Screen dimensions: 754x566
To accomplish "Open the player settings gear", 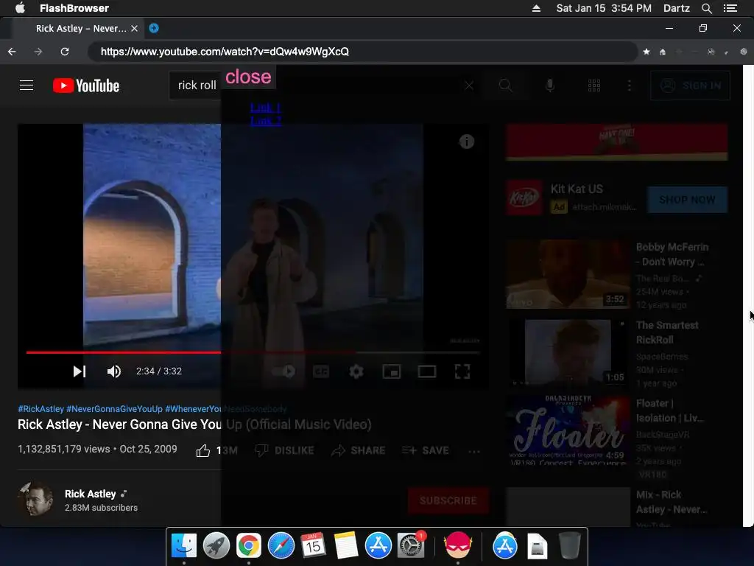I will pyautogui.click(x=356, y=371).
